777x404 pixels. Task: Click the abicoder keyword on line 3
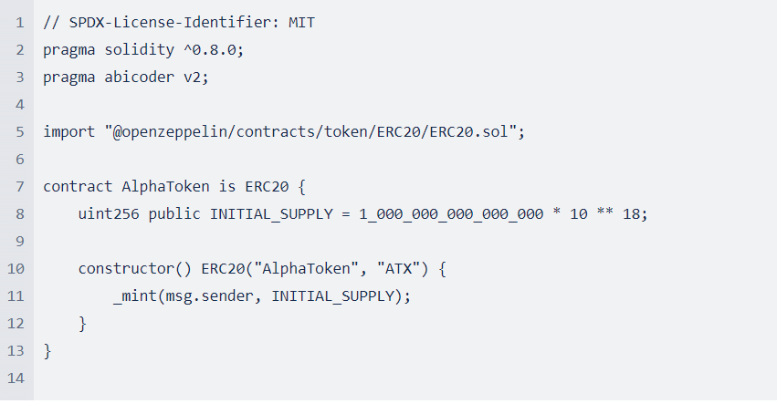(140, 78)
